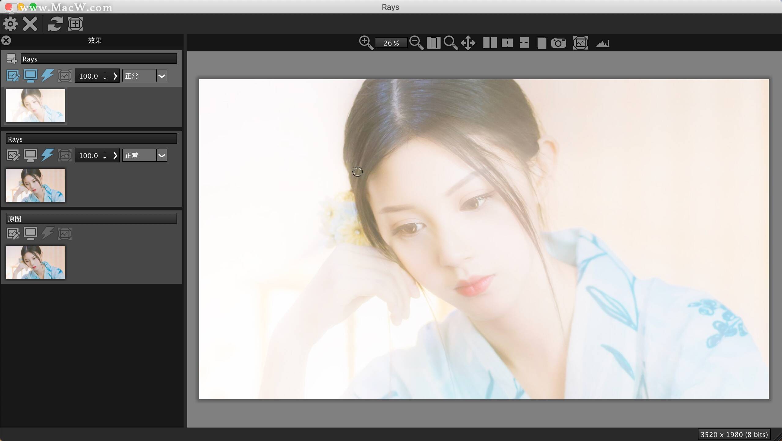Take a snapshot with camera icon
The image size is (782, 441).
pos(559,43)
